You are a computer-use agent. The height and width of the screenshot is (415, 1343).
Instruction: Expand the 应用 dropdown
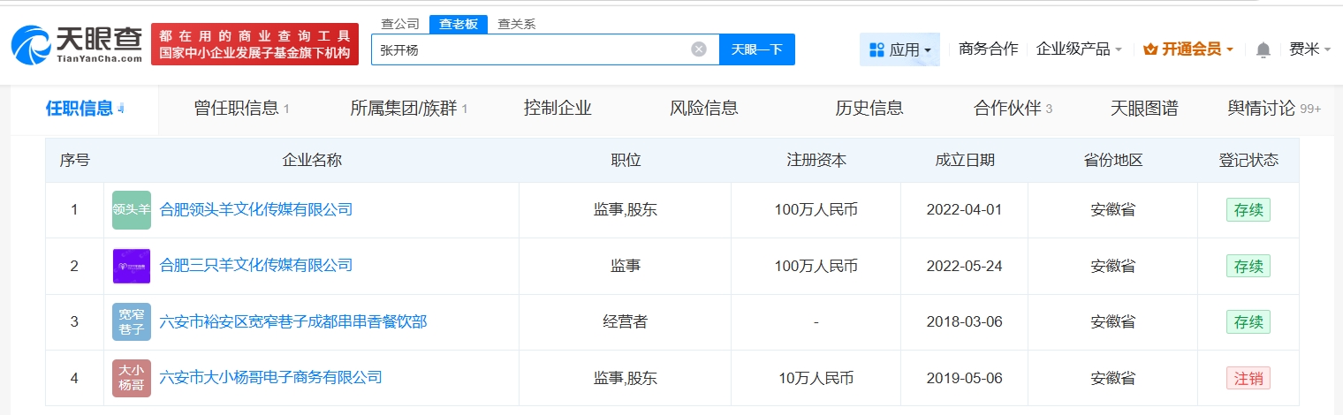pyautogui.click(x=899, y=49)
